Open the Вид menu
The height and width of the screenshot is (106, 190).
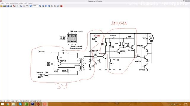coord(26,3)
